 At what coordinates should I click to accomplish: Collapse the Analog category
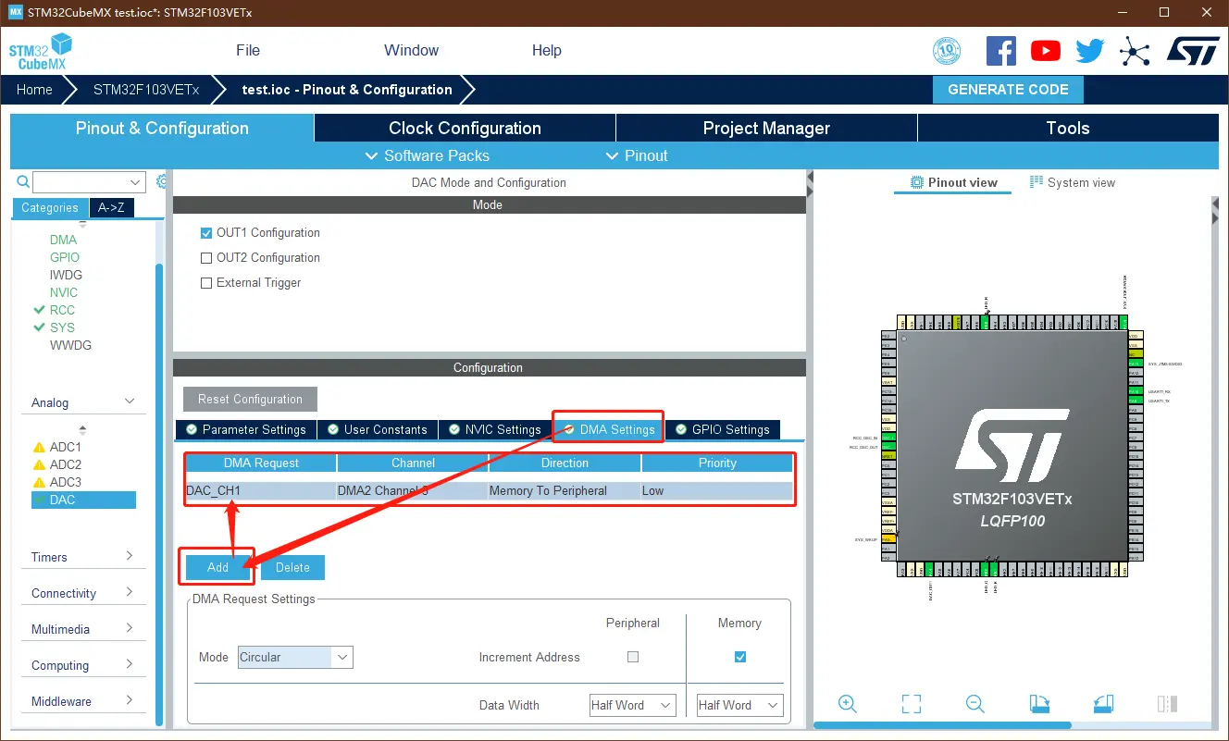[x=130, y=401]
